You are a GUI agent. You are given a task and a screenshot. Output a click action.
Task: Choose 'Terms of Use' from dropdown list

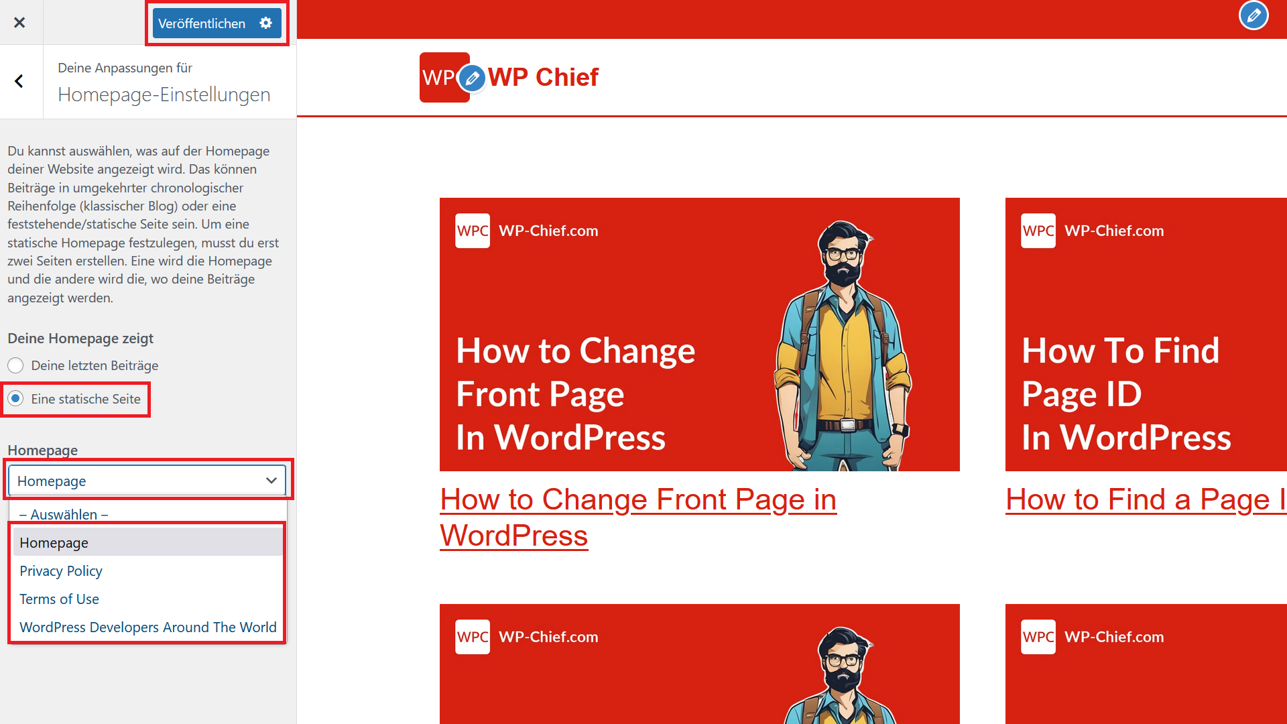[147, 599]
